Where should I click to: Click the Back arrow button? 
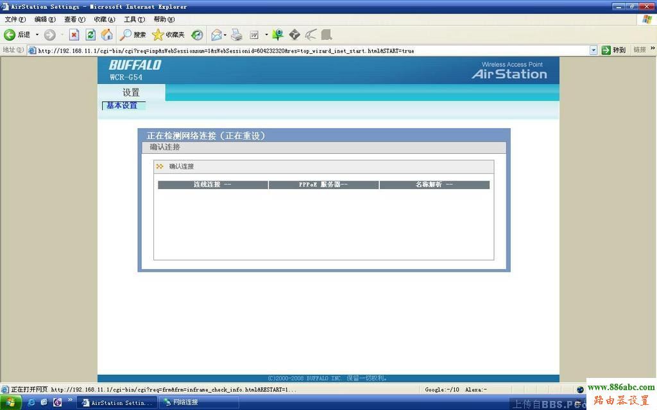coord(10,35)
